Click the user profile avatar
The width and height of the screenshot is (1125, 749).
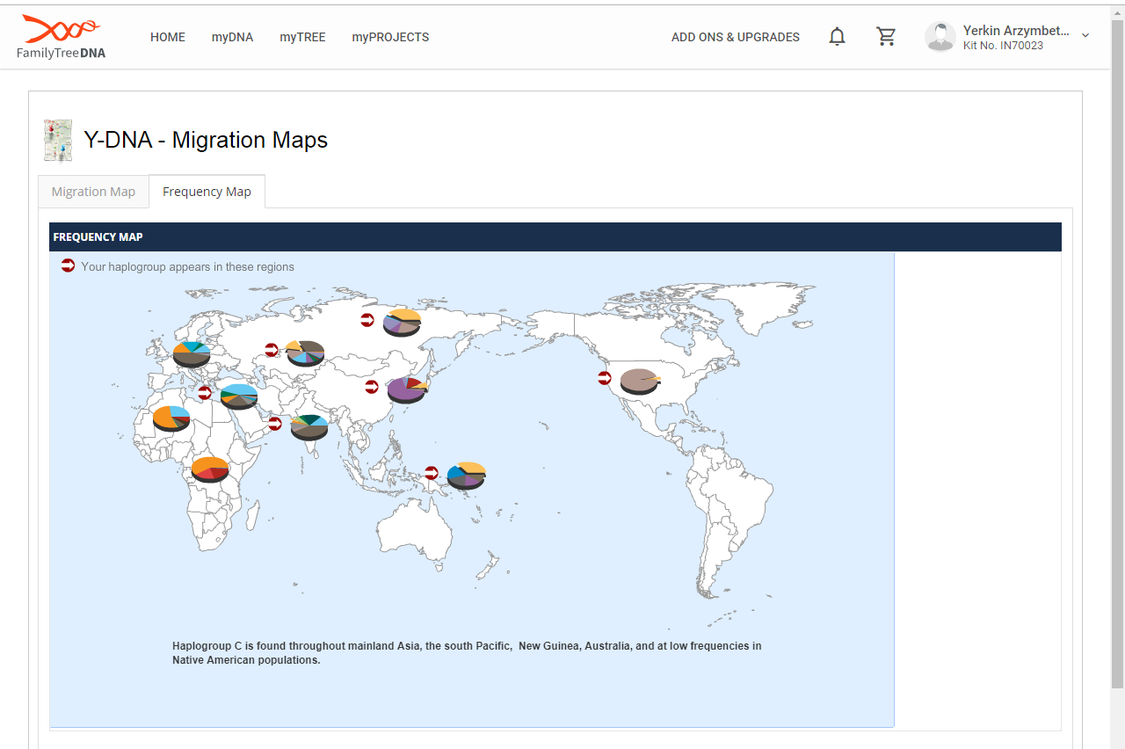click(940, 37)
